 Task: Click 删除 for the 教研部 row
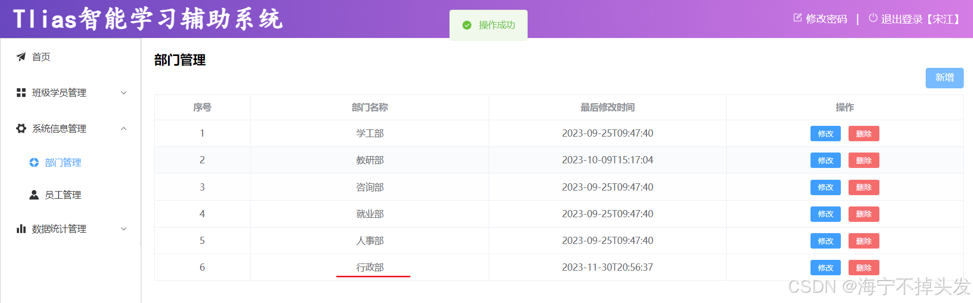(x=863, y=160)
